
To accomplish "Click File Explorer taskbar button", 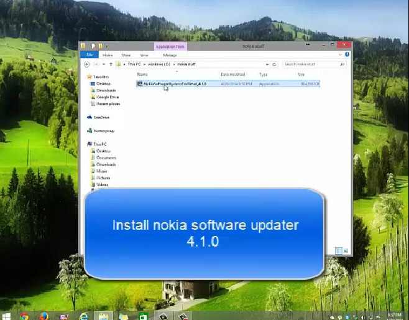I will click(x=104, y=316).
